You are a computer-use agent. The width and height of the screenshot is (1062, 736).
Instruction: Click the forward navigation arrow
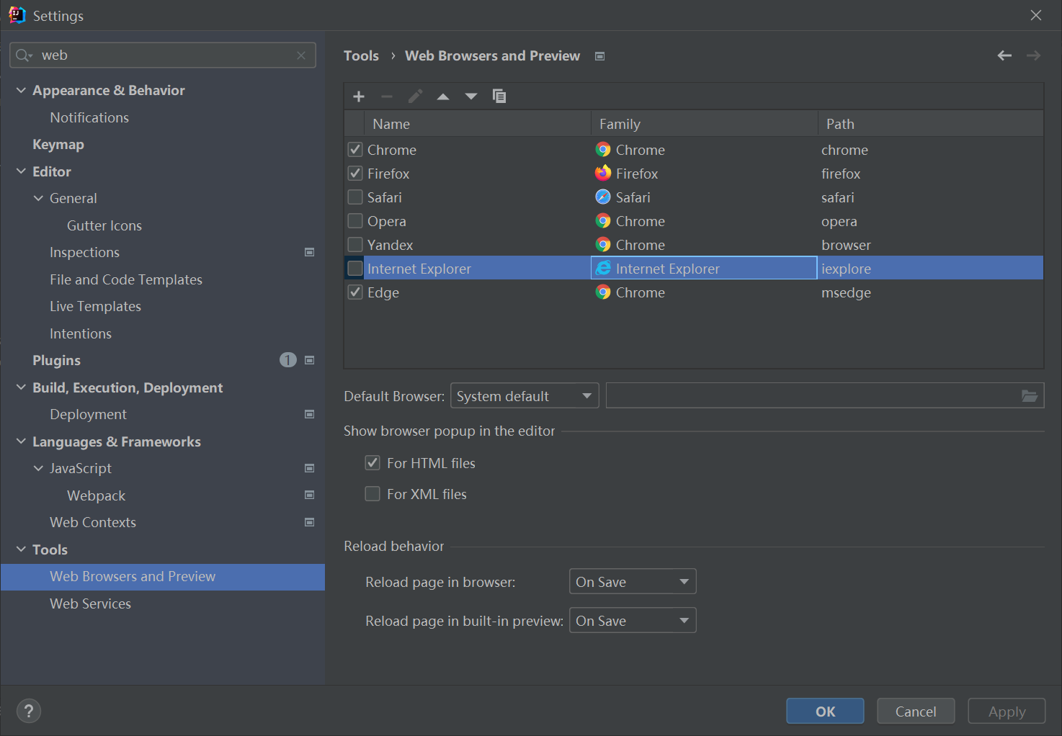click(1033, 55)
